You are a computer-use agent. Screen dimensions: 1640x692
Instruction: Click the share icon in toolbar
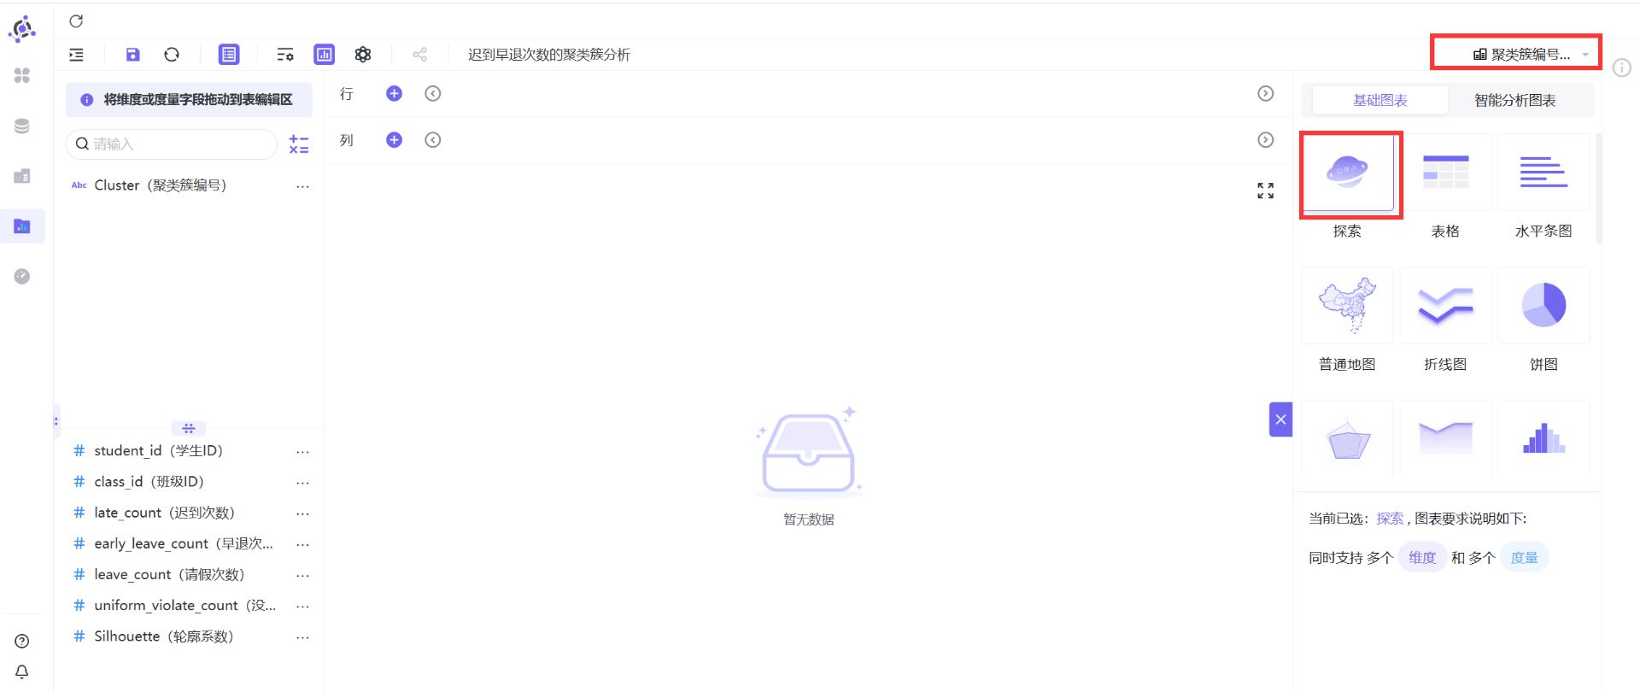(419, 55)
